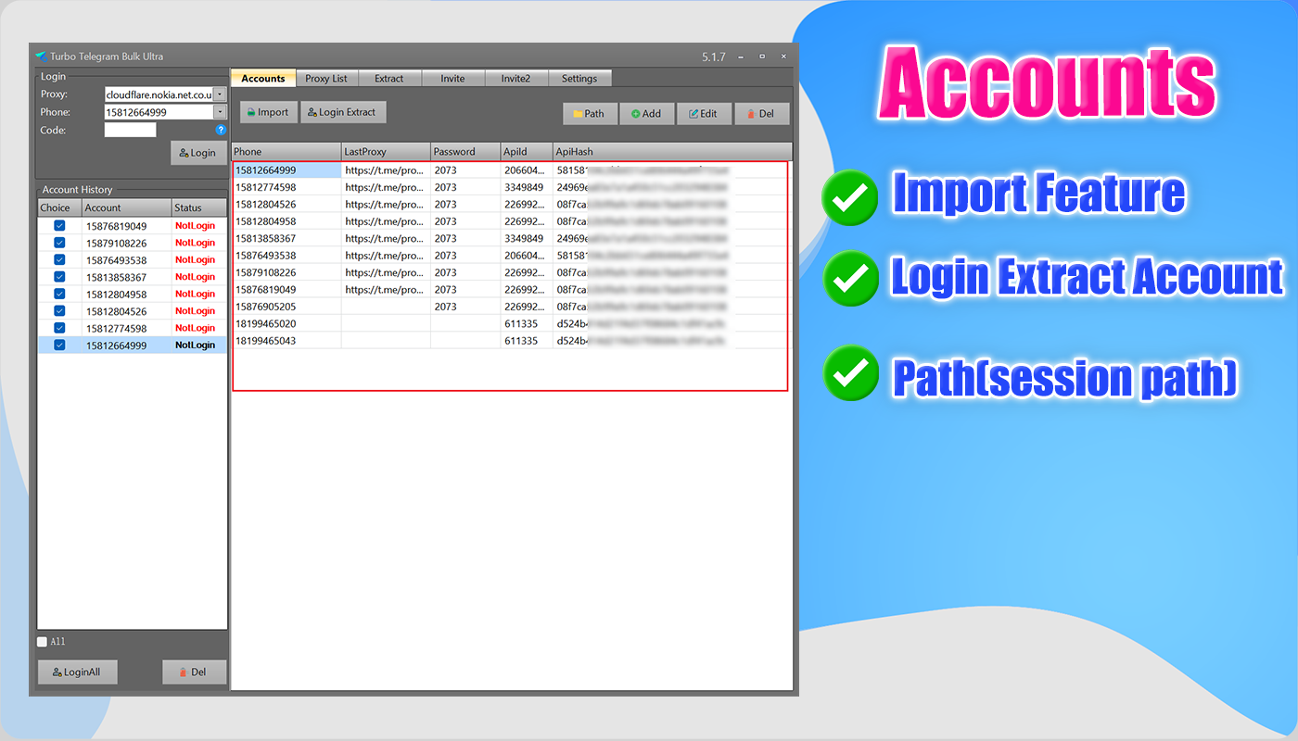Click the Import icon with the lock symbol
The image size is (1298, 741).
[253, 111]
